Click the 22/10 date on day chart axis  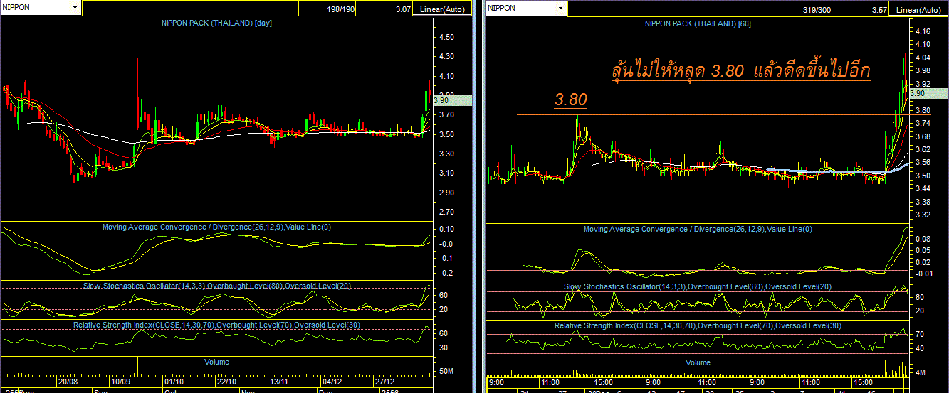(x=226, y=382)
